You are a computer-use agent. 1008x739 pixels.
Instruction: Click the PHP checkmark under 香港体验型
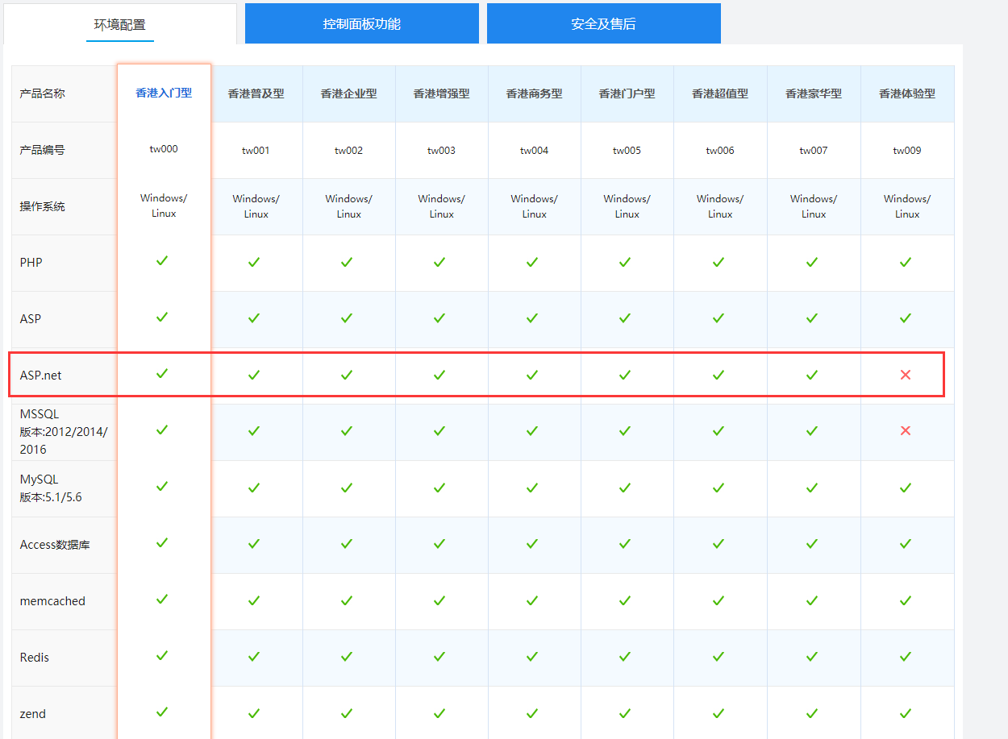pyautogui.click(x=905, y=261)
